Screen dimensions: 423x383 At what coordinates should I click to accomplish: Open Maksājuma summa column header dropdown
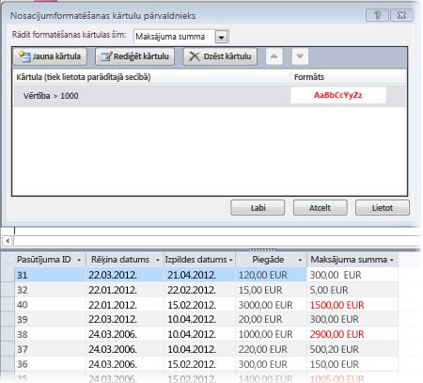click(x=391, y=260)
